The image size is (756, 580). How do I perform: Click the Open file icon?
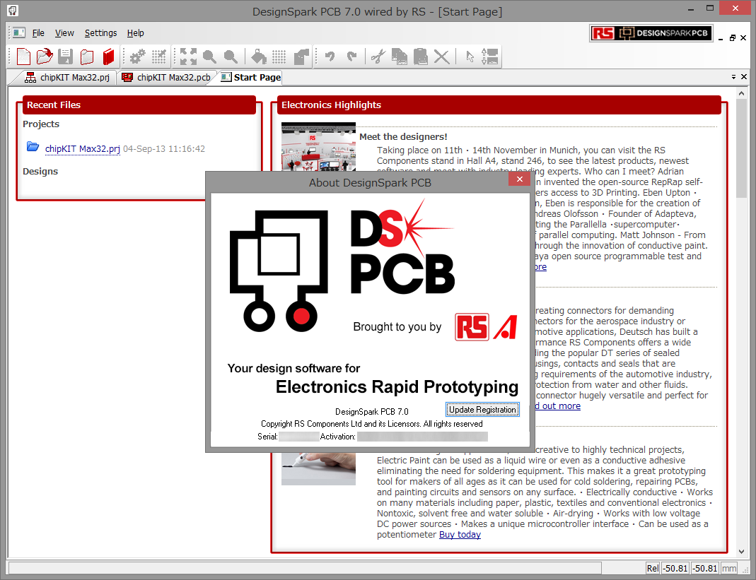click(45, 57)
